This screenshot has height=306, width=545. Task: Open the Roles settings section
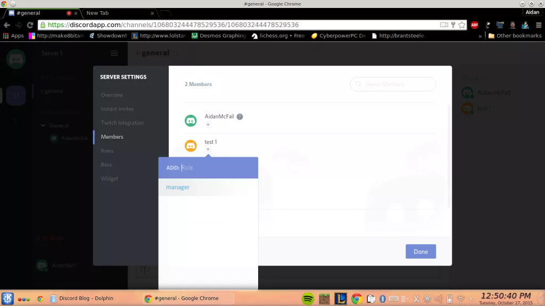point(107,151)
